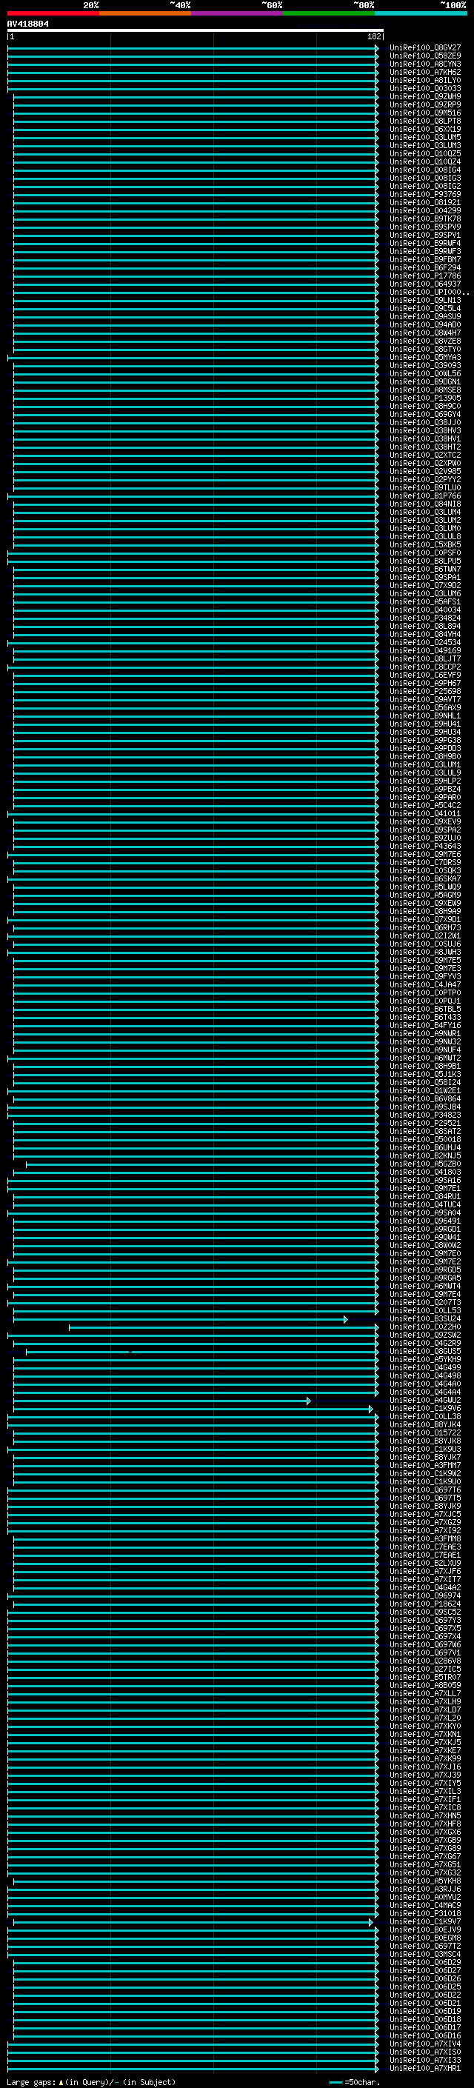474x2088 pixels.
Task: Select hit label UniRef100_A7XI92
Action: (425, 1530)
